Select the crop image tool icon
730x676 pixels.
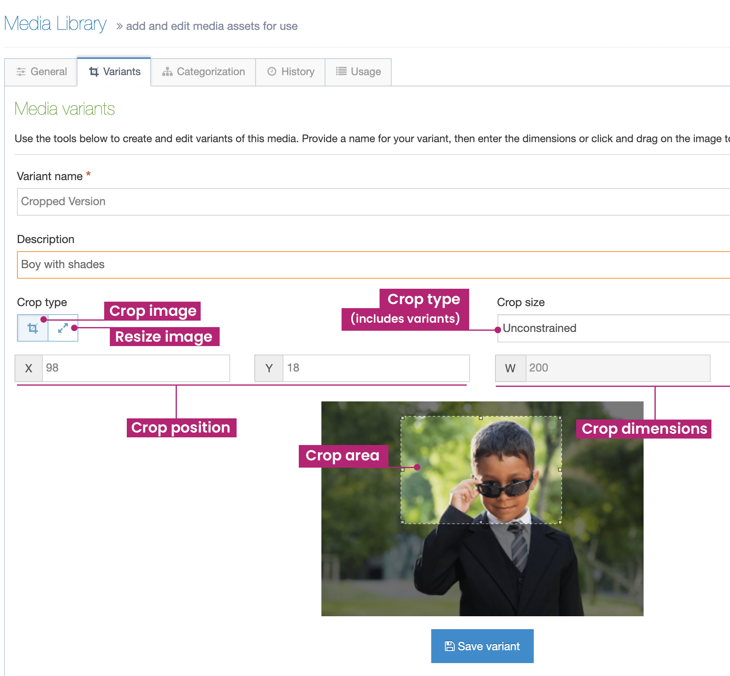click(x=33, y=328)
